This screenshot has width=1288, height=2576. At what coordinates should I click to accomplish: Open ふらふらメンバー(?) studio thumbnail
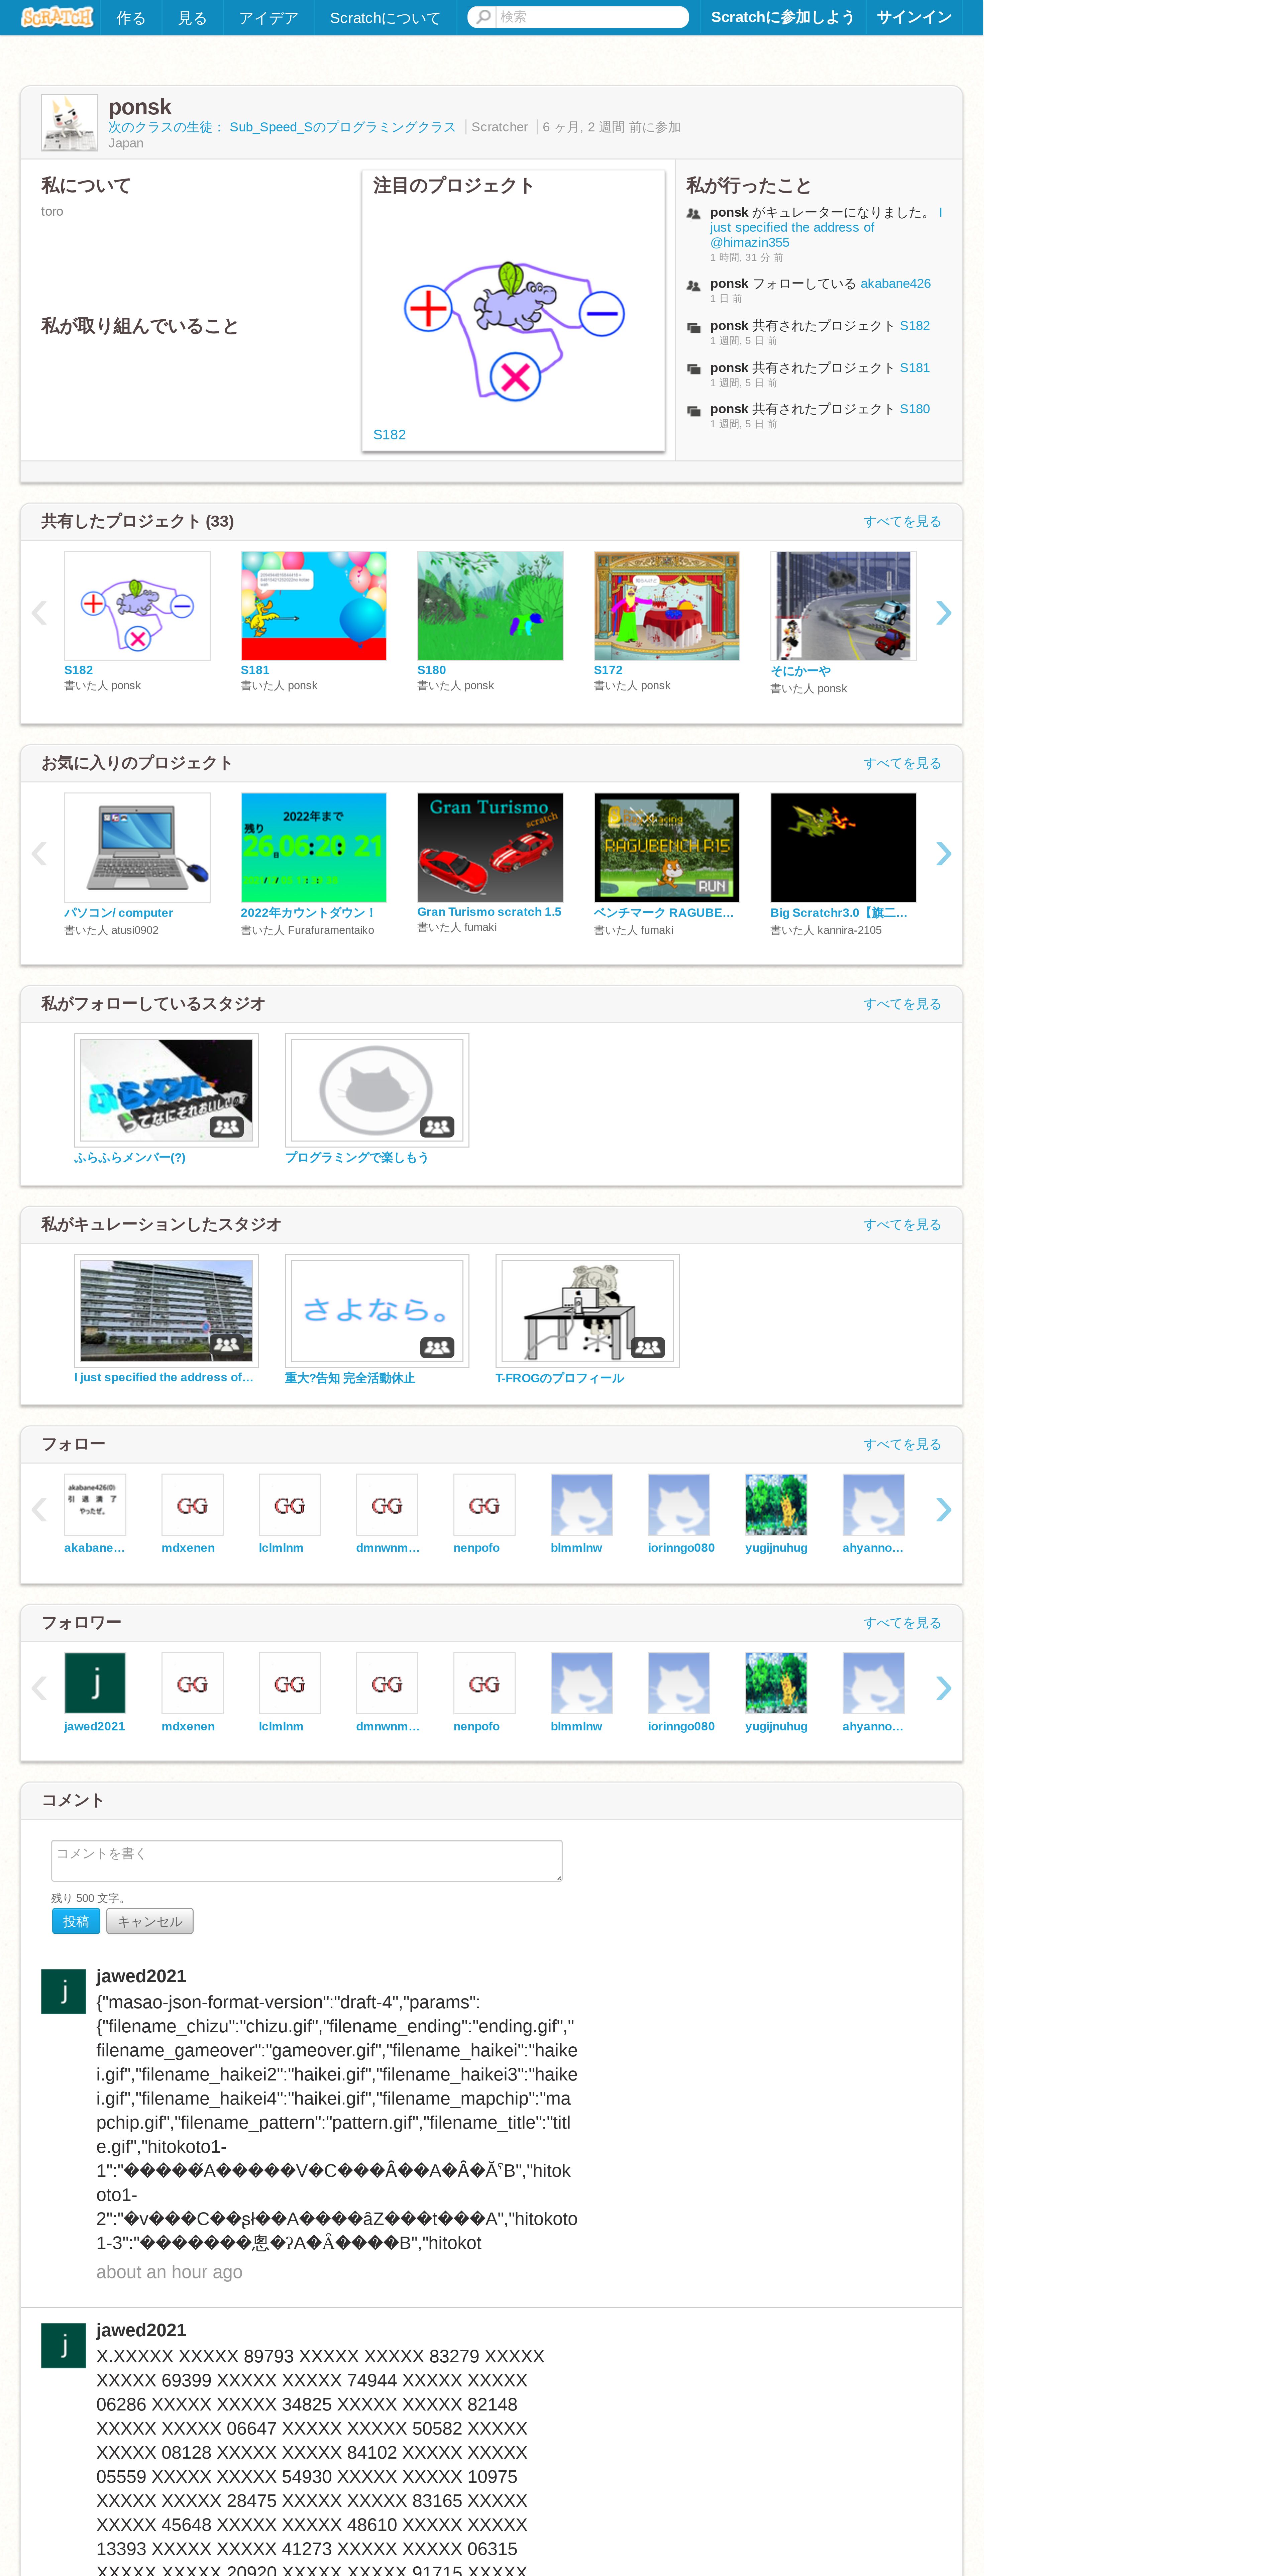click(166, 1090)
